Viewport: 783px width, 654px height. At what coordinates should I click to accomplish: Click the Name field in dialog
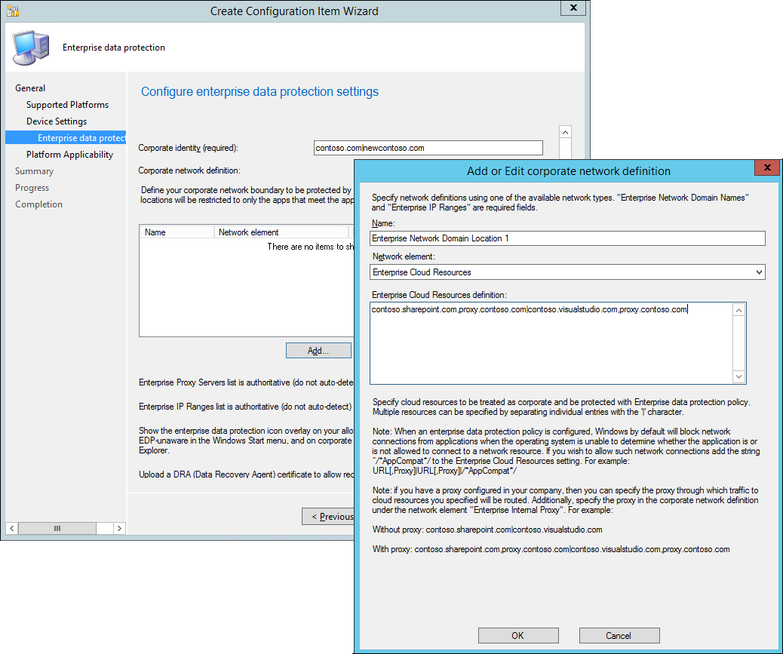[x=567, y=238]
